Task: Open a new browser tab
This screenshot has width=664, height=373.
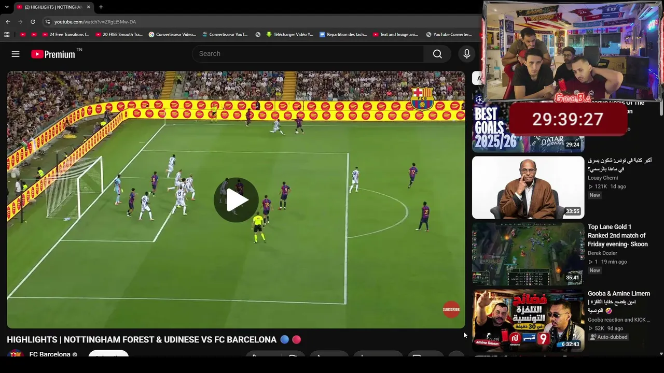Action: [101, 7]
